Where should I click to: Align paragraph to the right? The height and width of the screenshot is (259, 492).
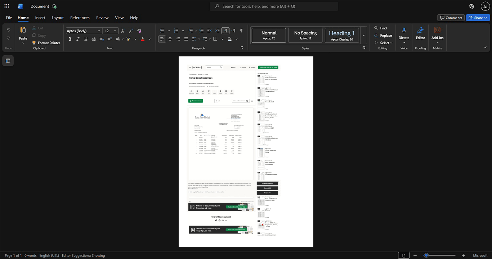click(178, 39)
